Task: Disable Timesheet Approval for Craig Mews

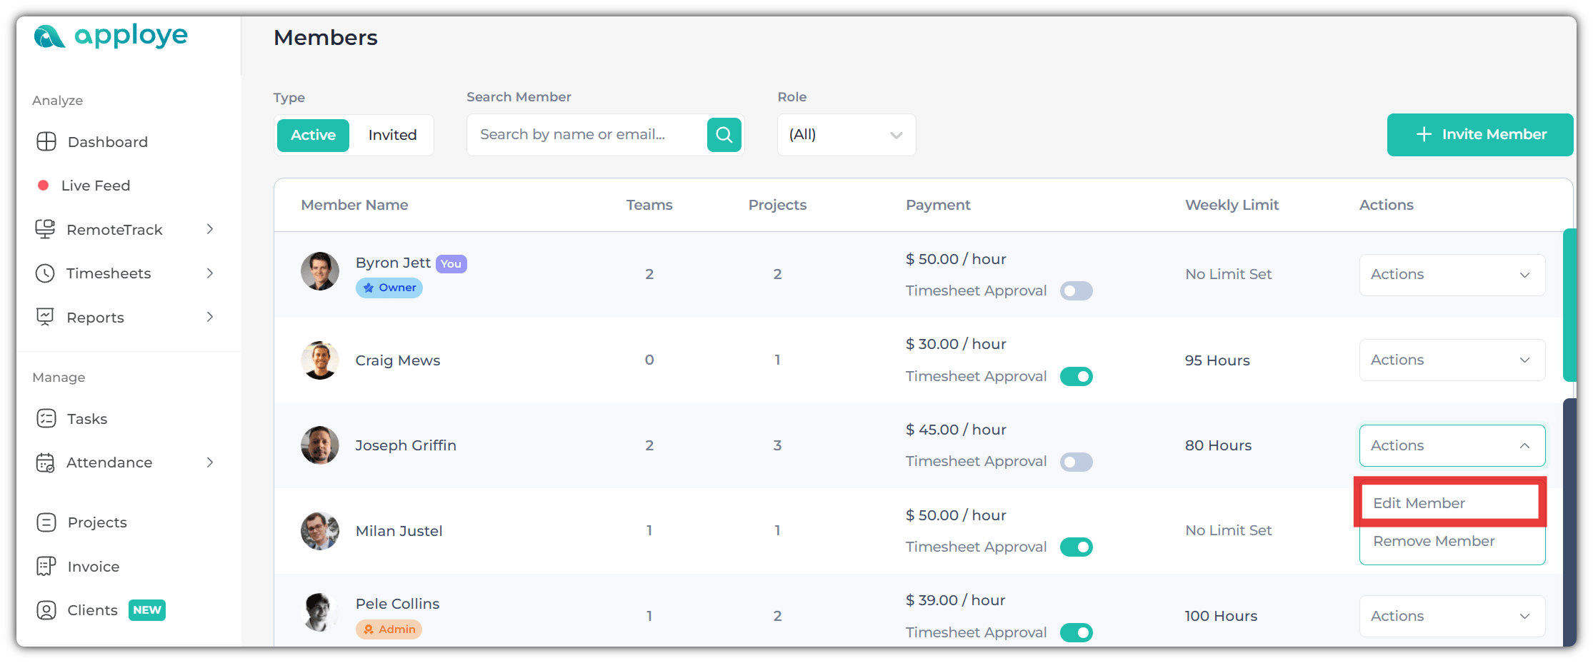Action: click(1076, 376)
